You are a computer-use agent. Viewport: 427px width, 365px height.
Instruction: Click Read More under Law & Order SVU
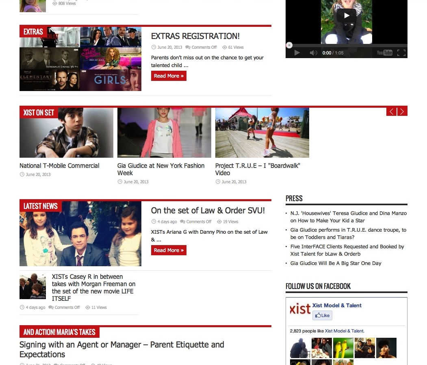click(x=169, y=250)
